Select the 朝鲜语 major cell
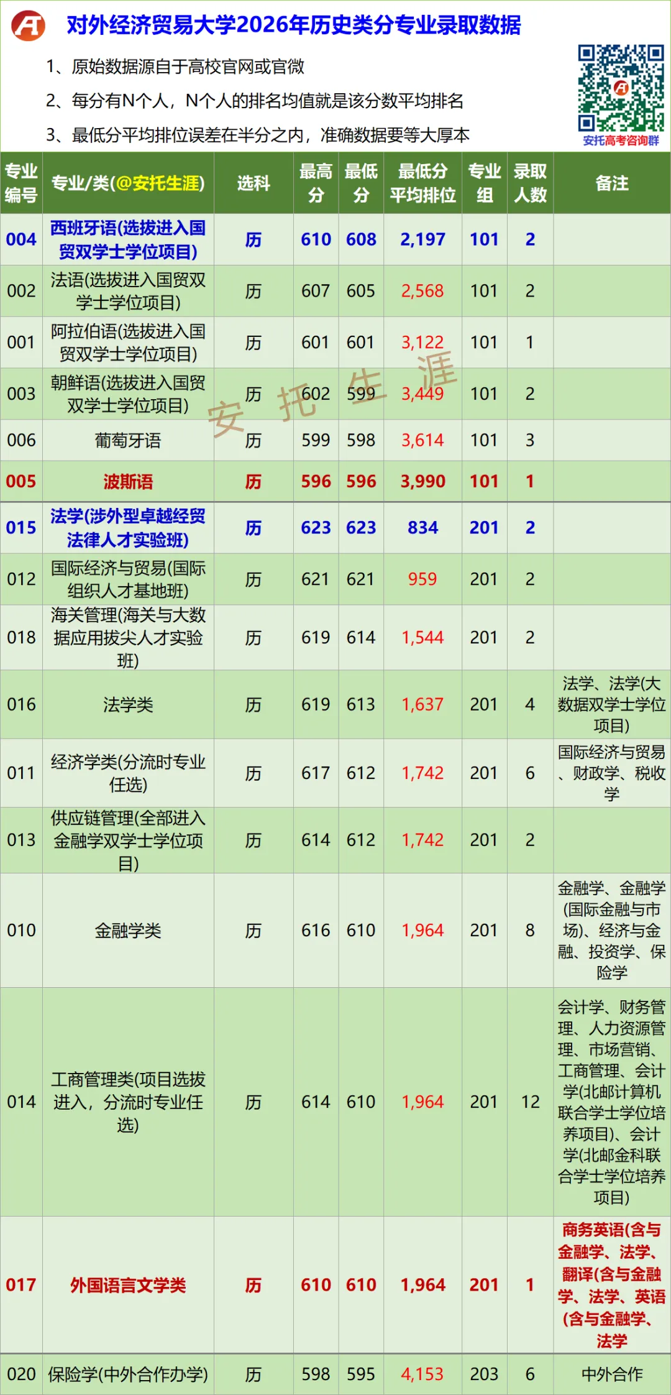This screenshot has width=671, height=1395. coord(128,394)
